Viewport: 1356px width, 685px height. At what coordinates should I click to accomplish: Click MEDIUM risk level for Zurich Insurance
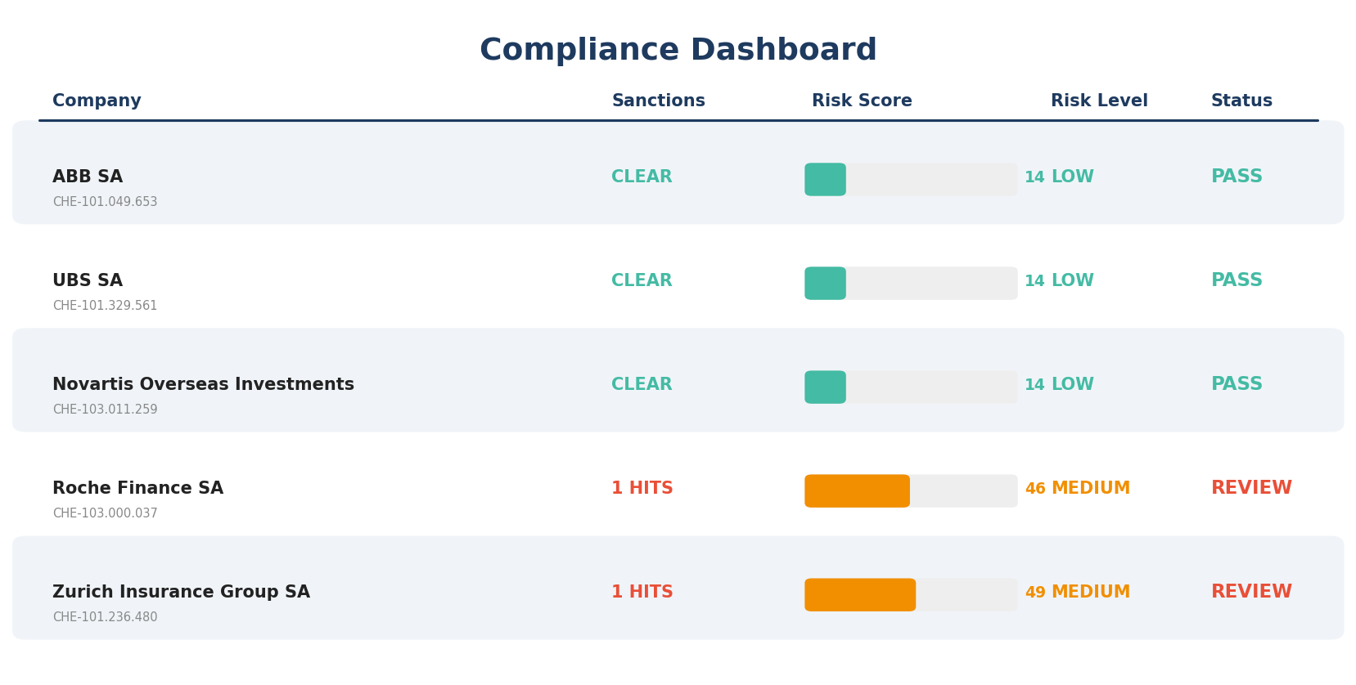coord(1090,593)
